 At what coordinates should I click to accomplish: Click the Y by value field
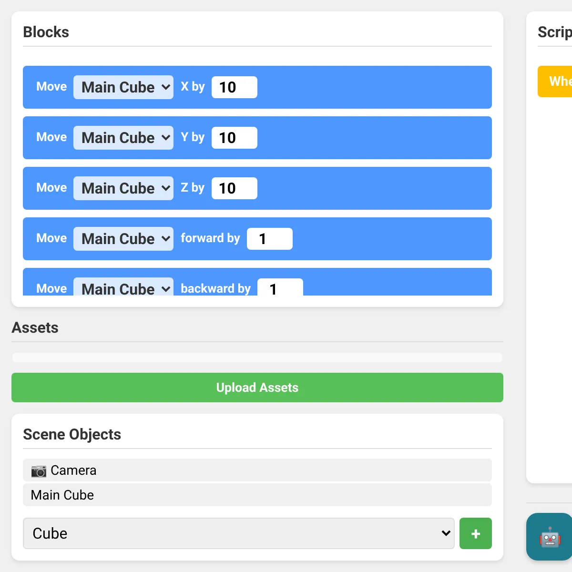pos(235,138)
